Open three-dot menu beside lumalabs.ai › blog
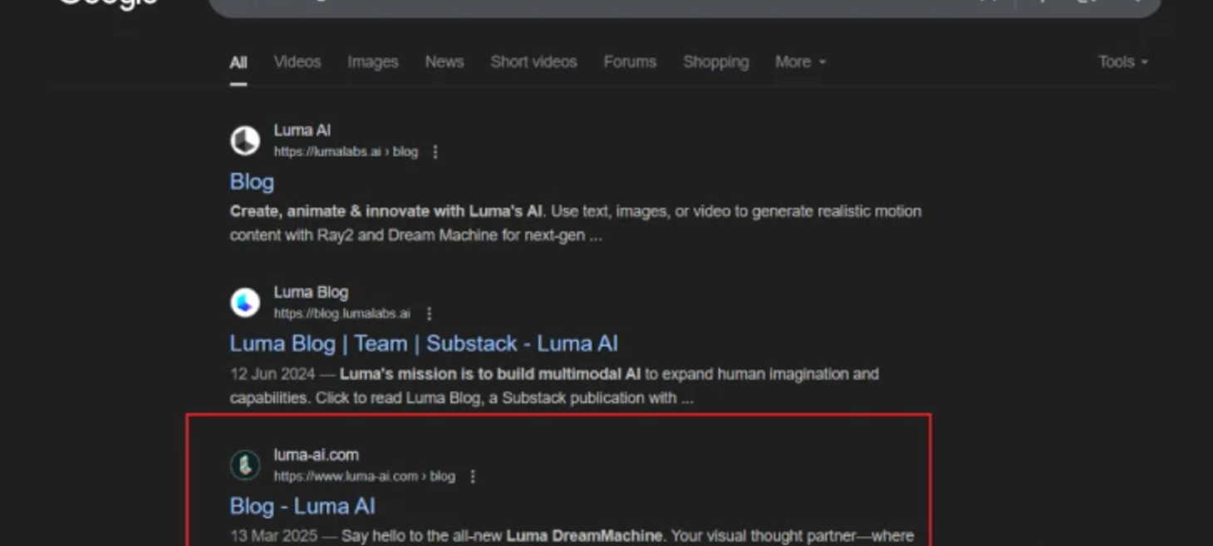 435,152
